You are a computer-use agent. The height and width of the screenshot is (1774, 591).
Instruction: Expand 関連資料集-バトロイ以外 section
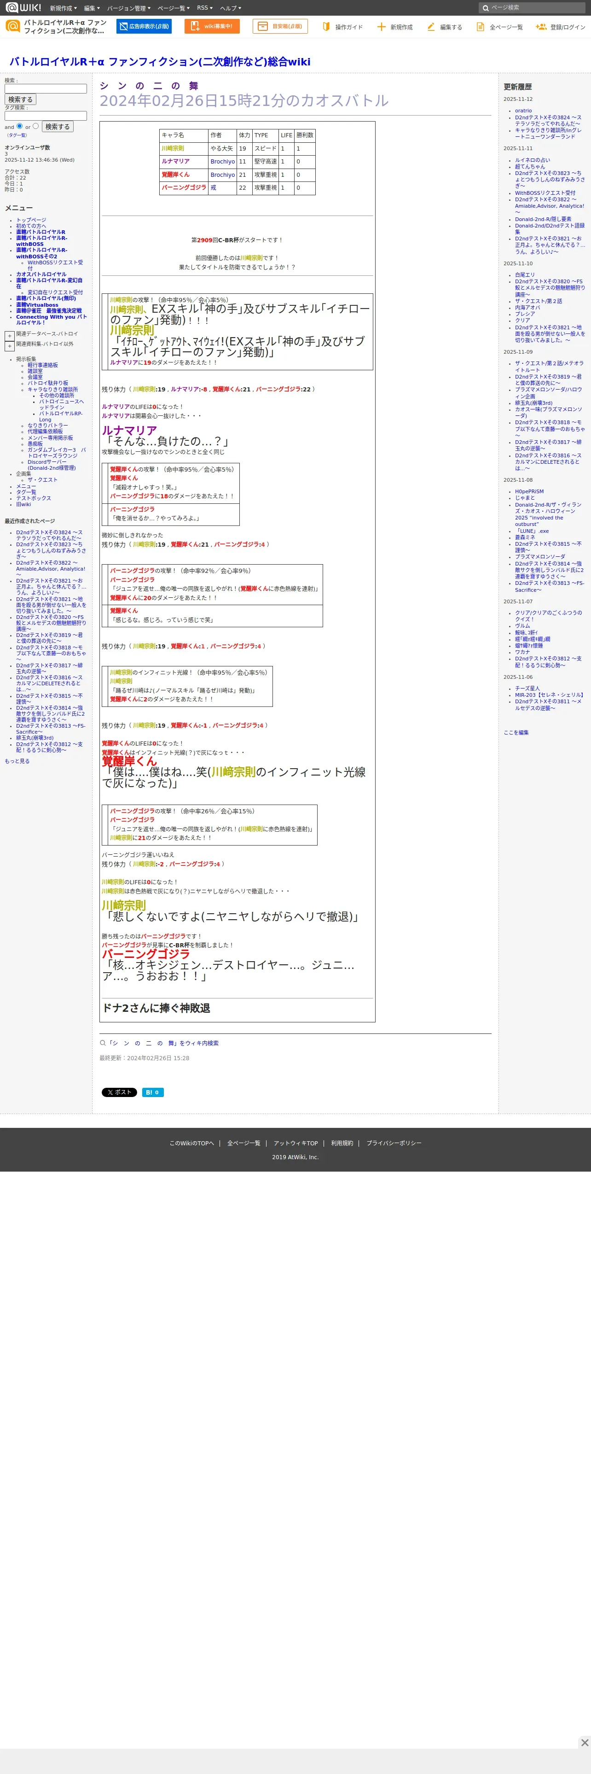point(10,346)
